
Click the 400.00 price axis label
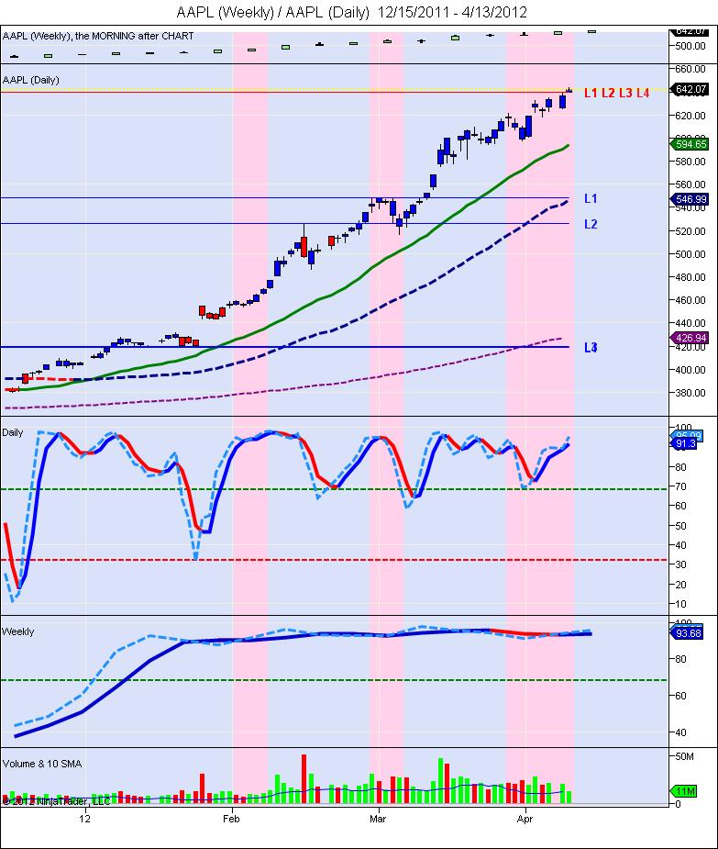pos(690,369)
